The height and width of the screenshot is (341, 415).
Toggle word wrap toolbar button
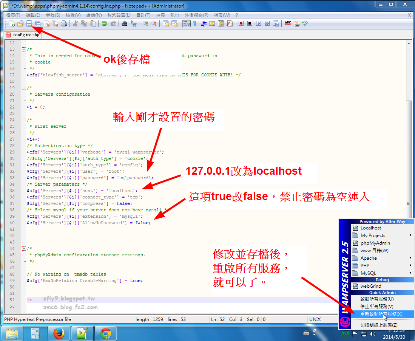tap(186, 23)
